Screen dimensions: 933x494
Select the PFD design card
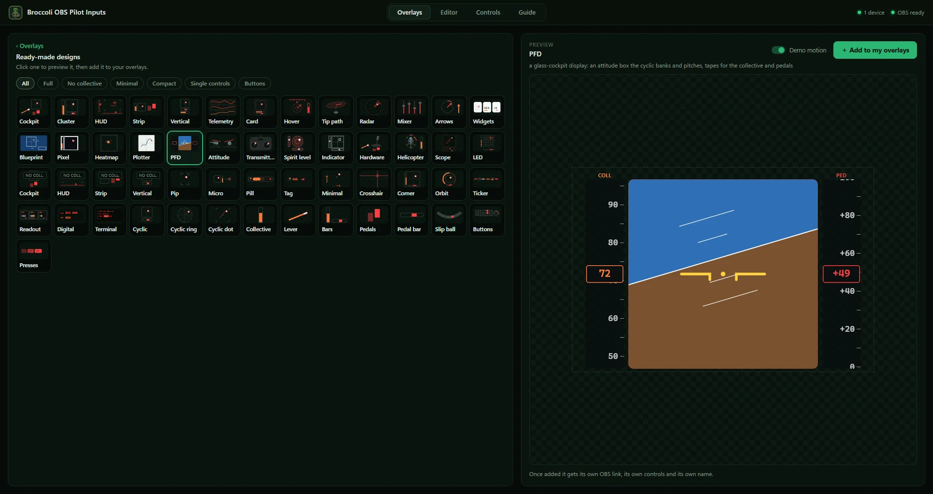click(x=185, y=148)
